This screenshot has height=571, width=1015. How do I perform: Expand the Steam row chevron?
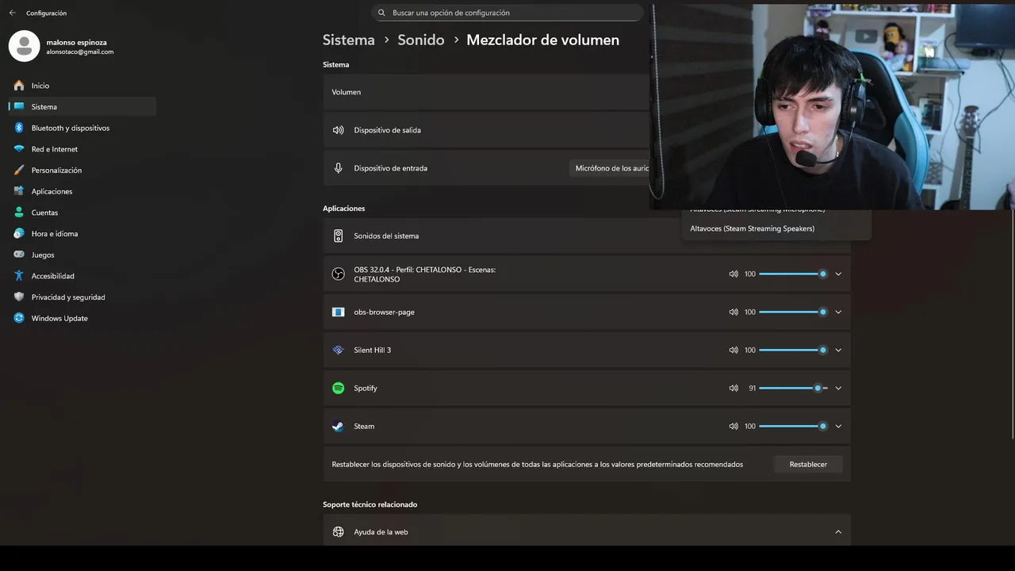coord(838,426)
